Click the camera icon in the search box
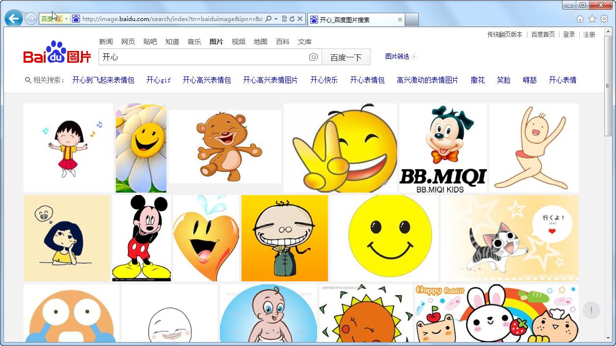Screen dimensions: 616x346 313,57
